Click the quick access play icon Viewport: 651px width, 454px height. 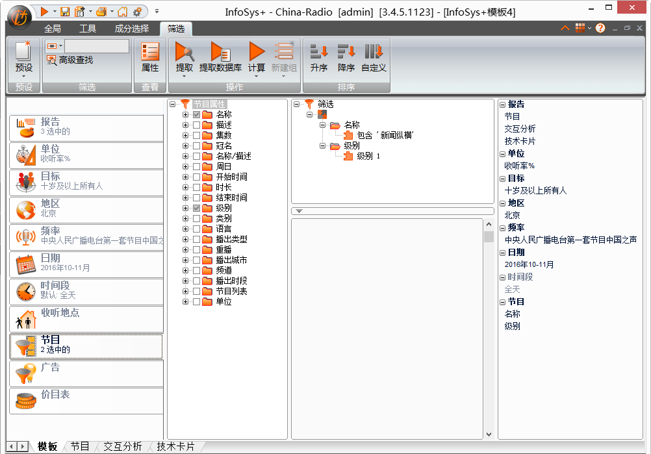(44, 12)
